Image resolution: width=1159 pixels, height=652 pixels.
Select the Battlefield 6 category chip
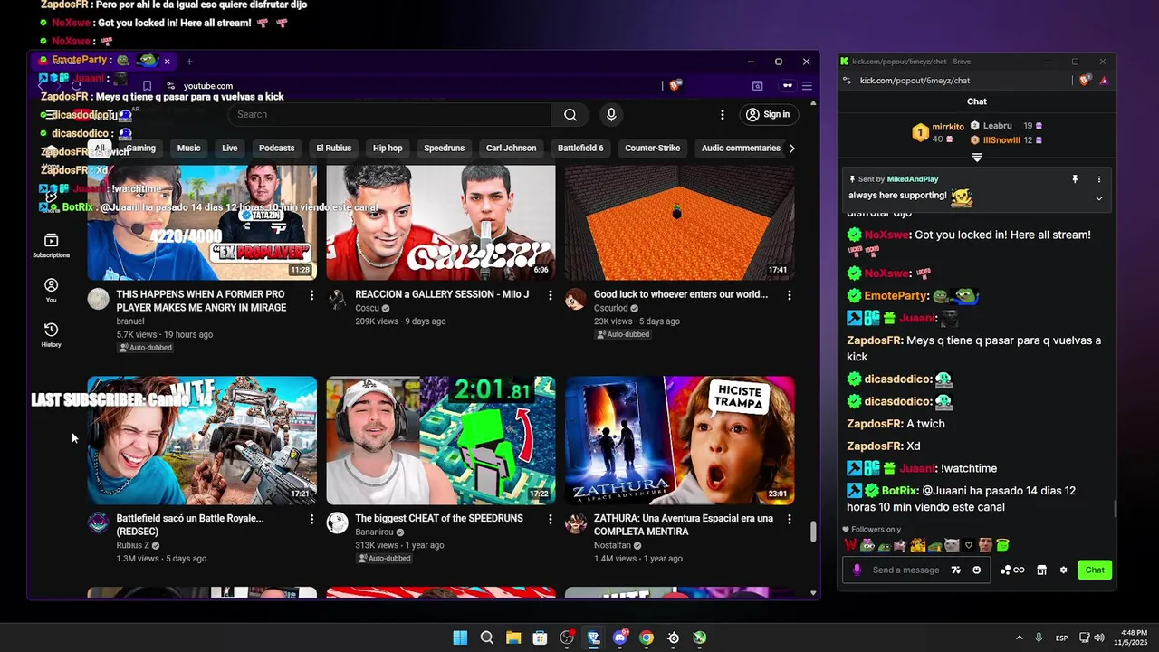[x=580, y=149]
